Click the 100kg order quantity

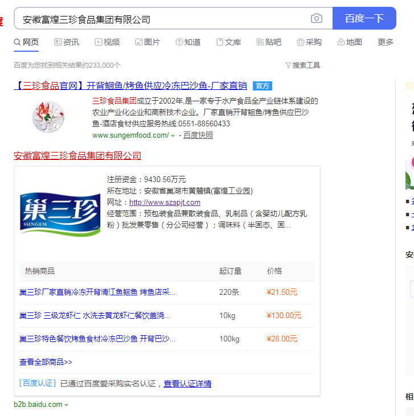coord(229,339)
